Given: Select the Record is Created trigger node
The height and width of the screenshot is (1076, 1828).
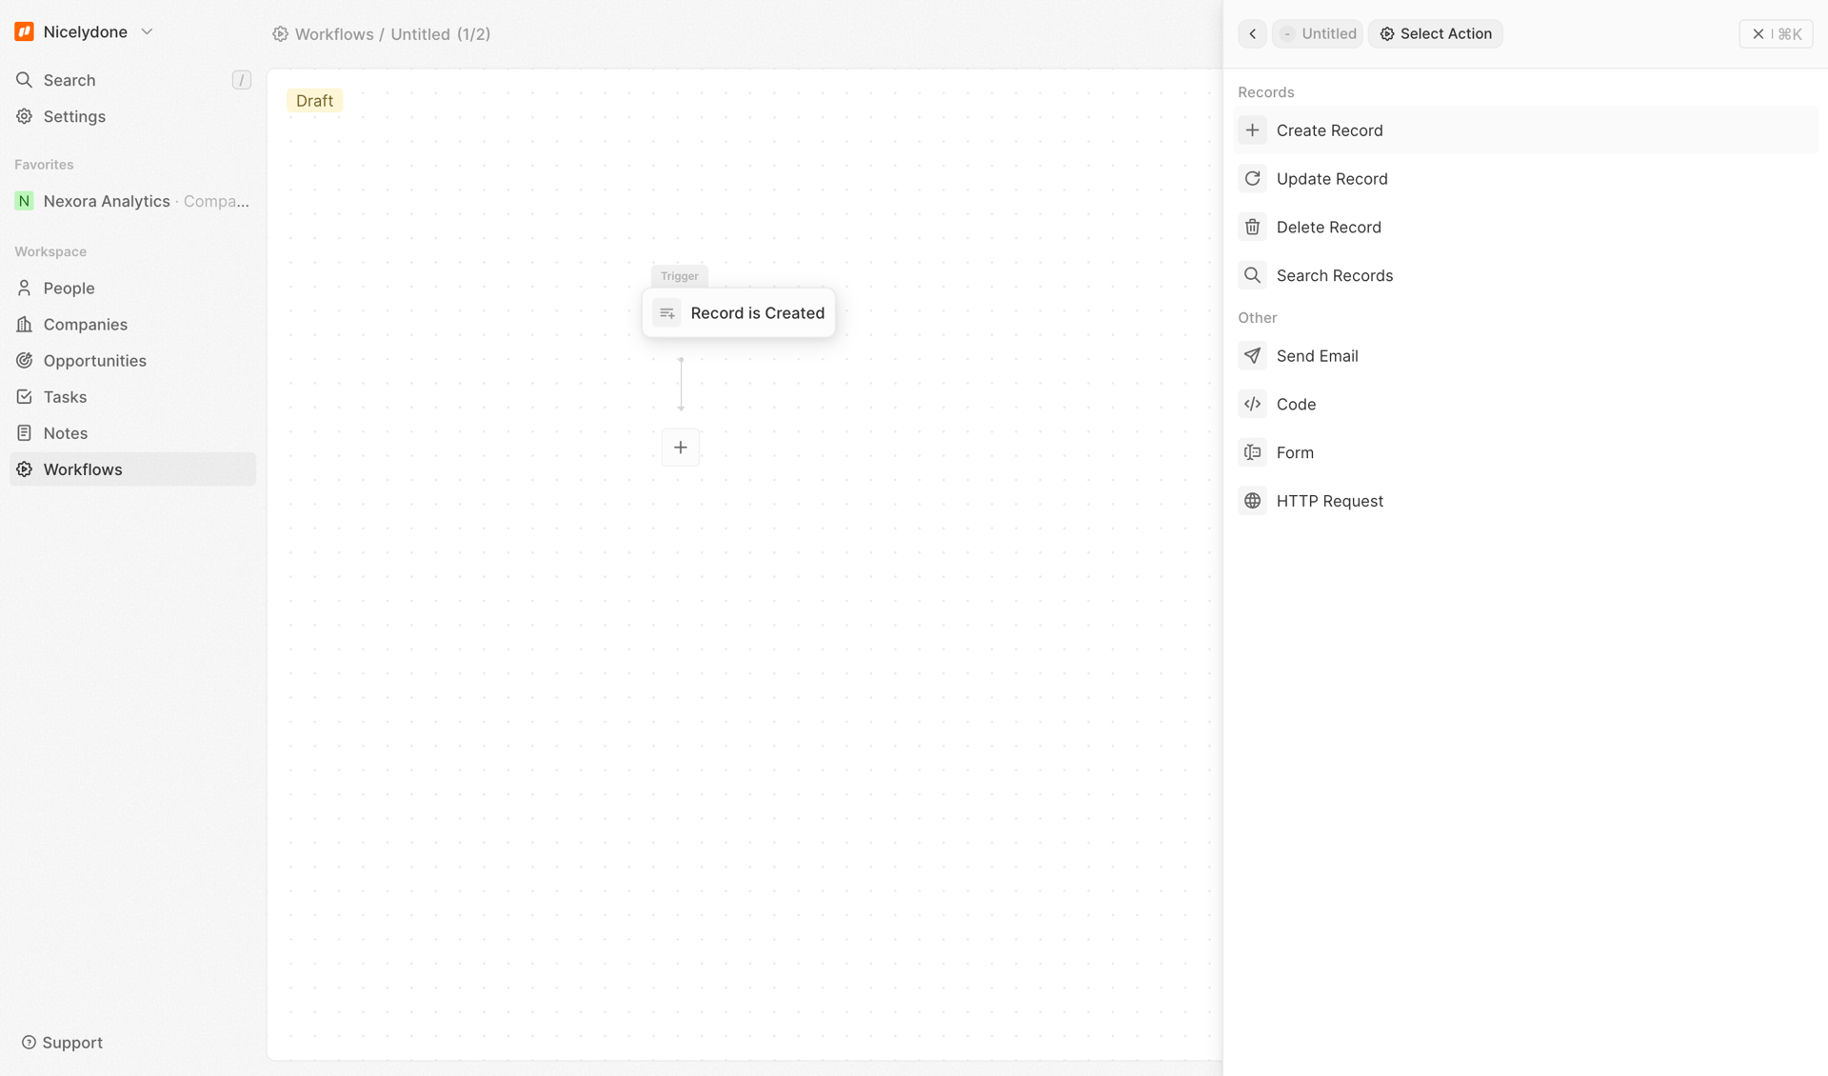Looking at the screenshot, I should tap(740, 312).
